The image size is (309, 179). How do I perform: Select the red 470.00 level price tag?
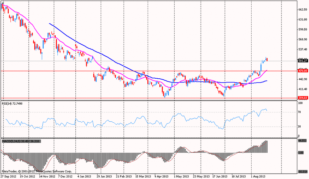[303, 71]
